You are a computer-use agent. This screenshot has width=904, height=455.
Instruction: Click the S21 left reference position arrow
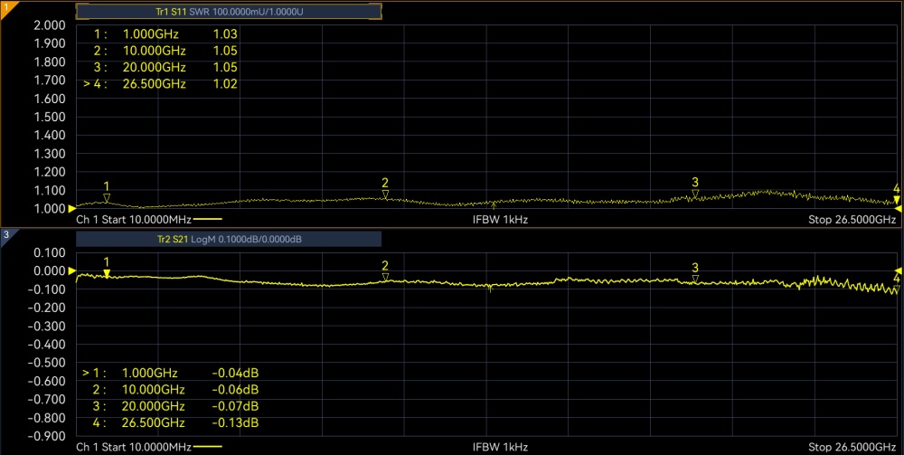click(x=72, y=270)
